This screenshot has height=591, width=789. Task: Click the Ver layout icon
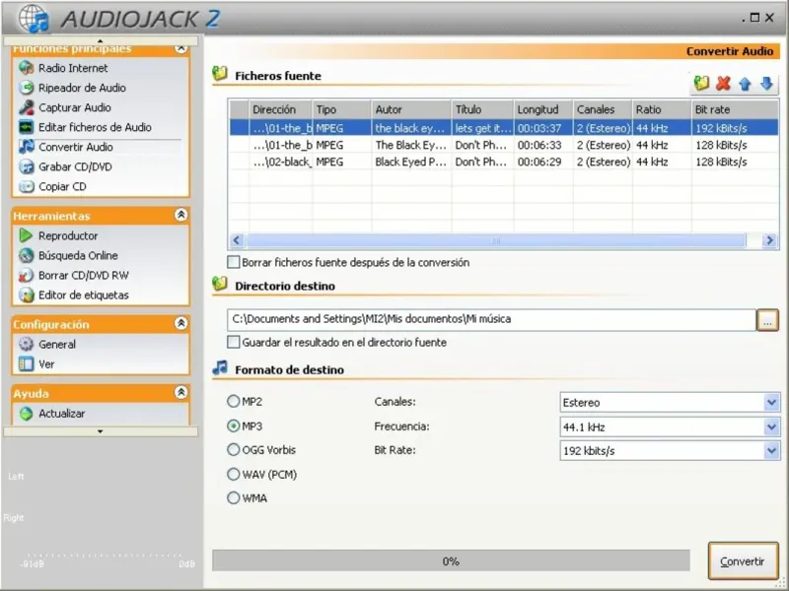coord(27,363)
